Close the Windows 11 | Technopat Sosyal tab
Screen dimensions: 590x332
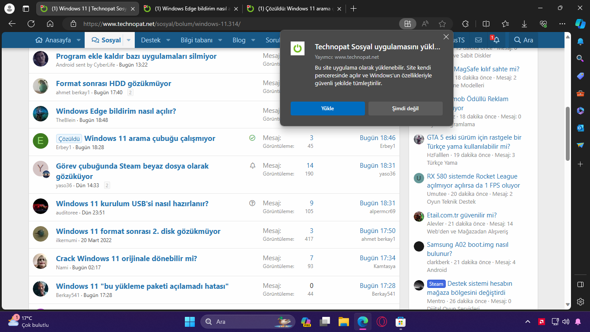pos(133,9)
